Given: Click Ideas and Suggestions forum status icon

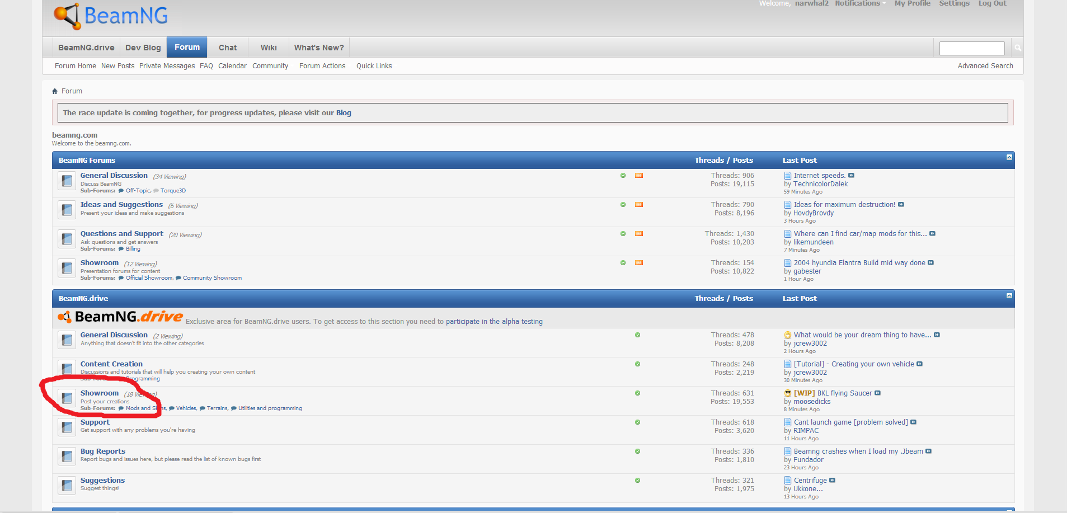Looking at the screenshot, I should pos(67,210).
